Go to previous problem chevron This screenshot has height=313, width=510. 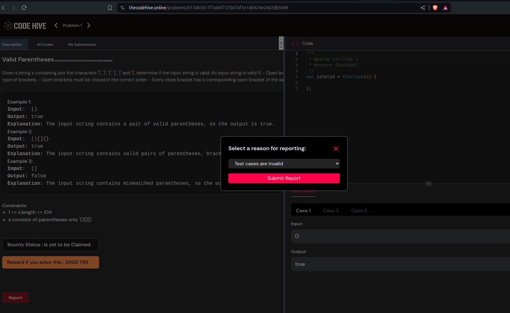[x=56, y=25]
